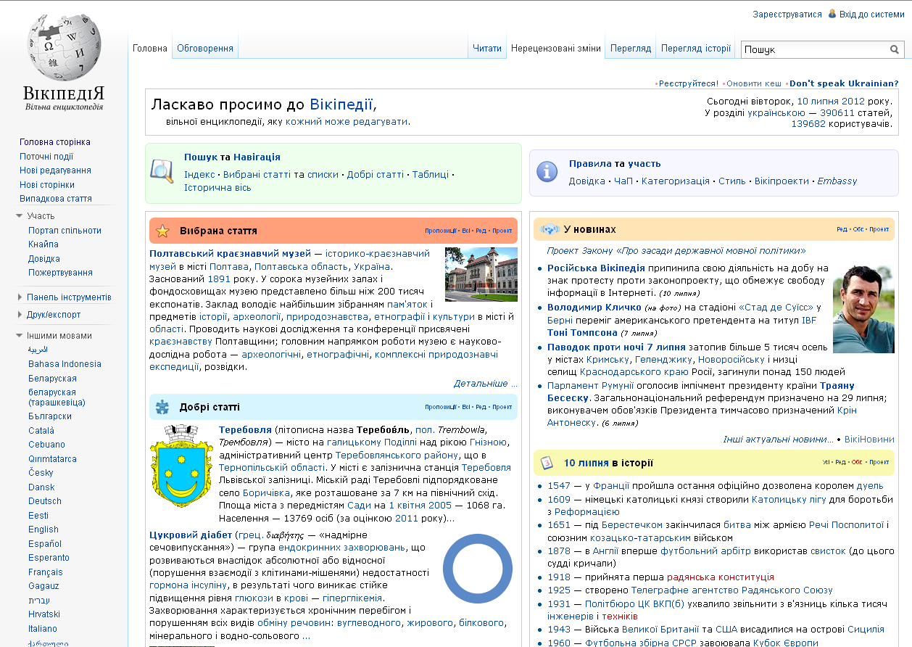Open Володимир Кличко news link
912x647 pixels.
[x=594, y=308]
